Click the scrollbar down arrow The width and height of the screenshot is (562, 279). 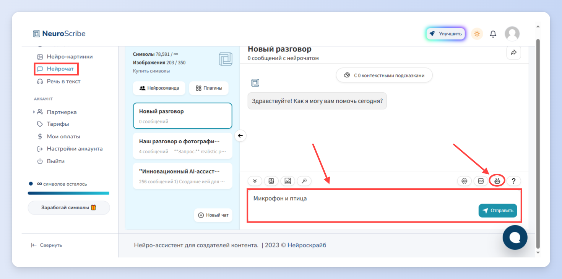(x=538, y=252)
